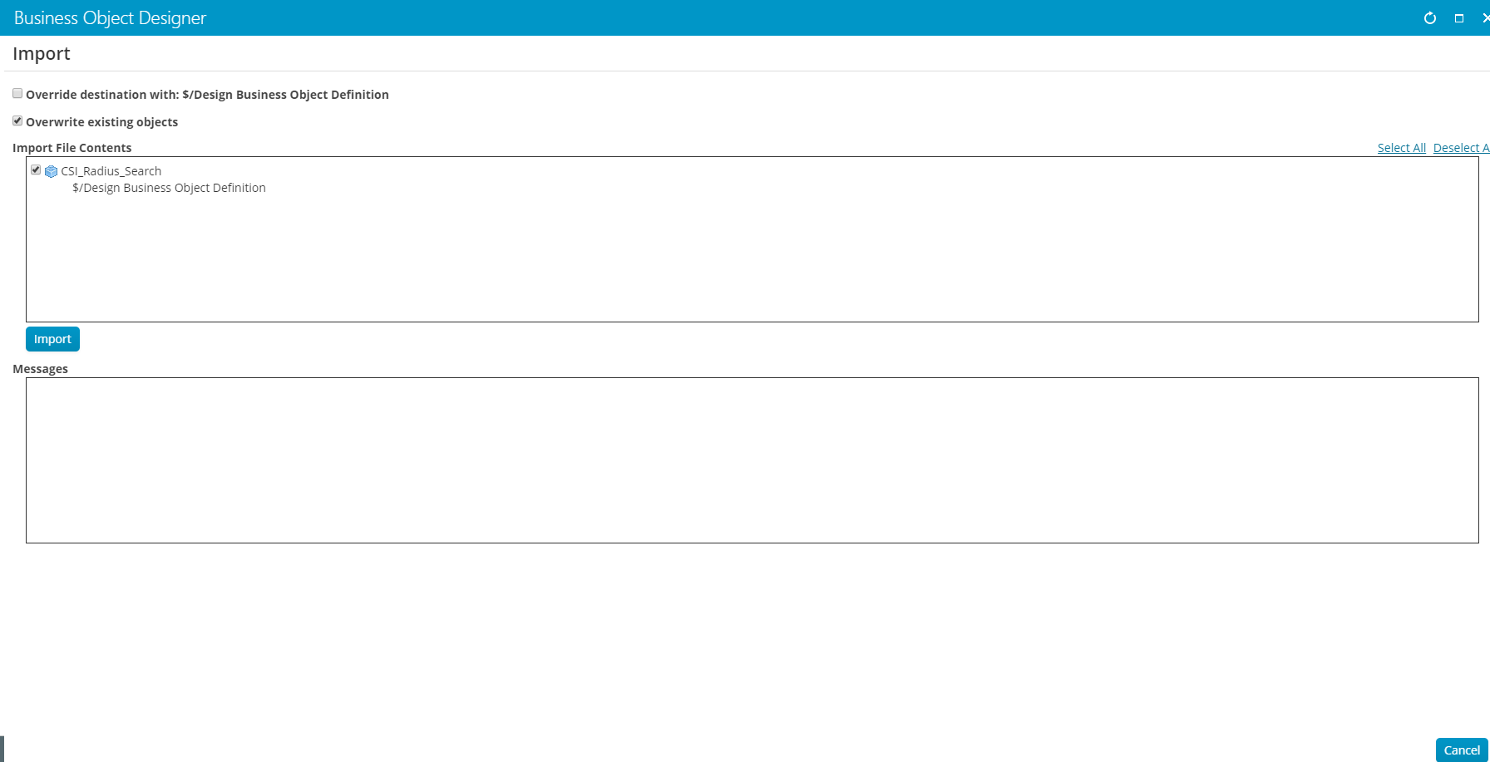Viewport: 1490px width, 762px height.
Task: Click the 'Override destination with' label text
Action: 207,95
